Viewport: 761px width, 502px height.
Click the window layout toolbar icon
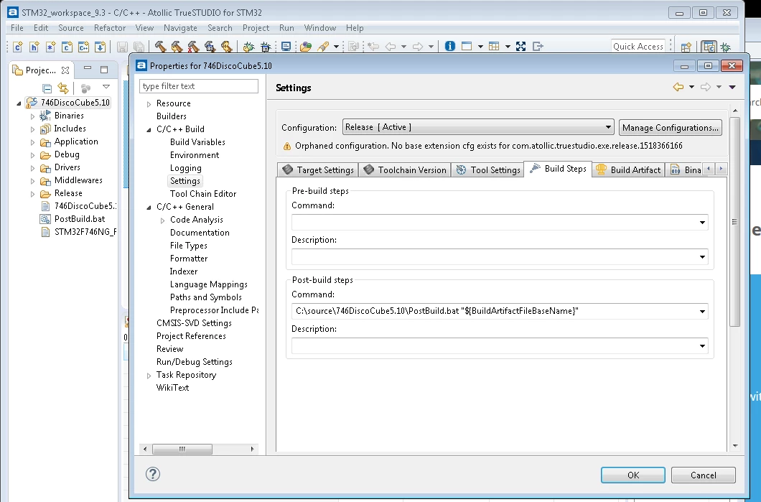point(467,46)
